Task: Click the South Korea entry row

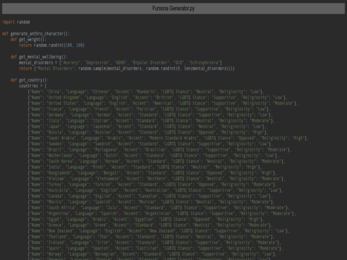Action: (x=156, y=161)
